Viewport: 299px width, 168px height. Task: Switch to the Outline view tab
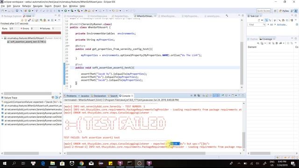252,39
